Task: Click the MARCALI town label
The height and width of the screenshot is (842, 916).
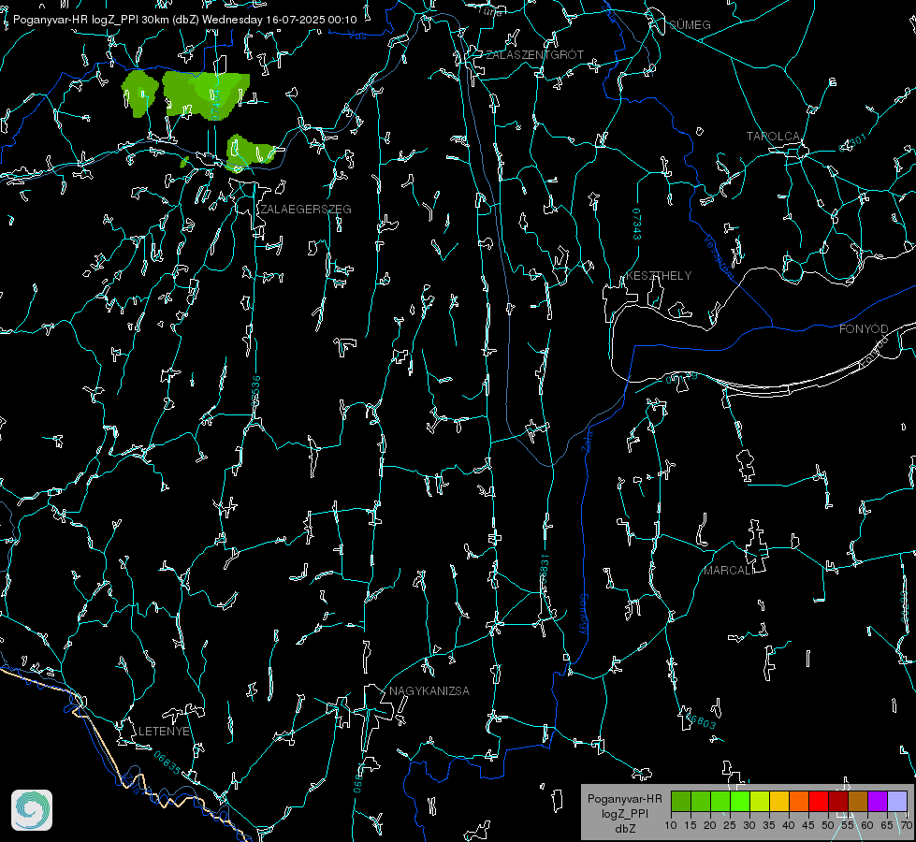Action: coord(729,571)
